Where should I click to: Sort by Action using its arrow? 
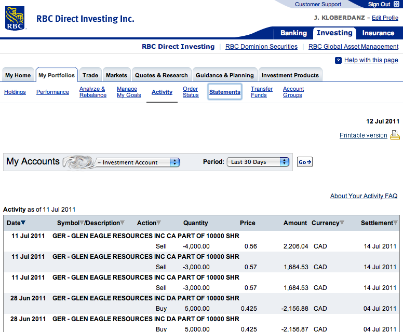coord(159,223)
